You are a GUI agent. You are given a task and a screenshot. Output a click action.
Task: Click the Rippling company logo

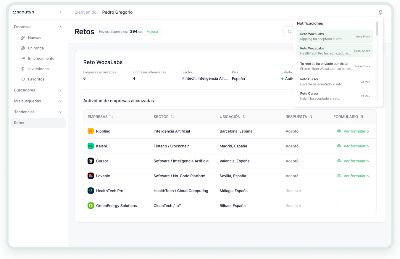coord(91,131)
